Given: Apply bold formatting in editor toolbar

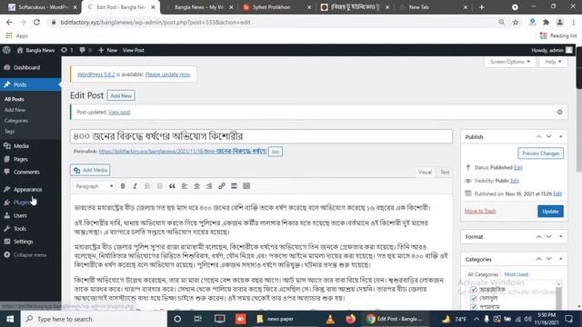Looking at the screenshot, I should click(123, 186).
